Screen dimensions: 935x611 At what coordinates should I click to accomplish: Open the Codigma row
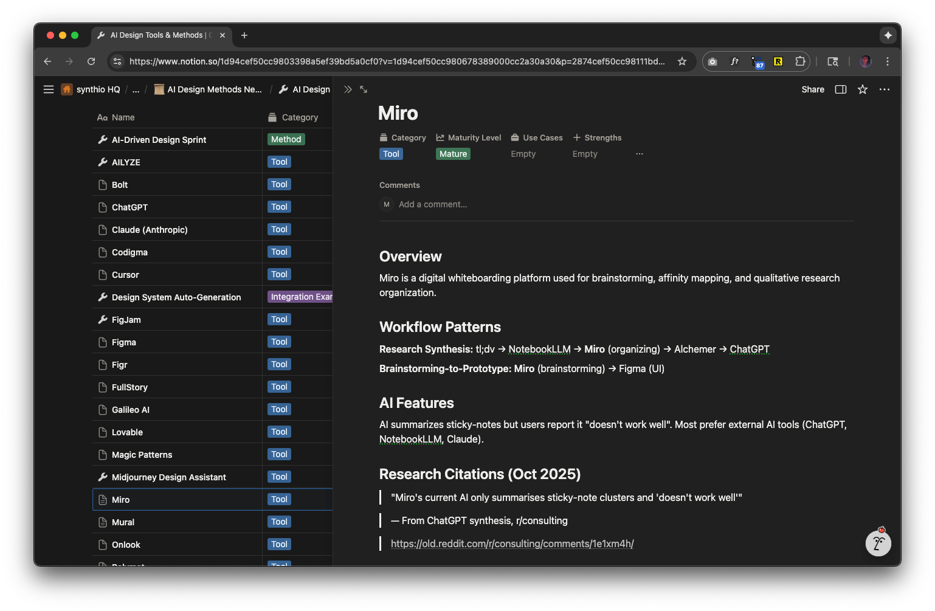tap(129, 252)
